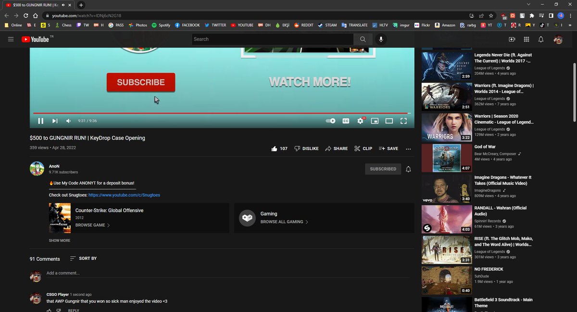Toggle closed captions in player
This screenshot has width=577, height=312.
[346, 121]
